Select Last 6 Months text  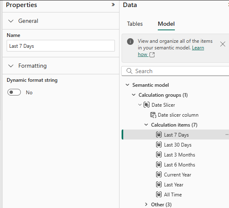179,165
